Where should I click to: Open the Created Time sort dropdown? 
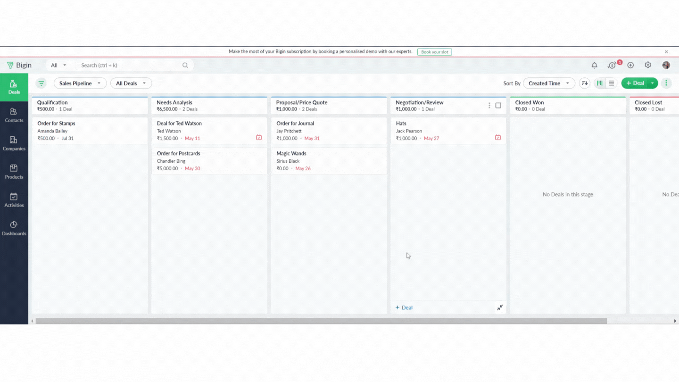tap(549, 83)
